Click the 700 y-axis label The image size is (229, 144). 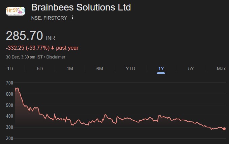pyautogui.click(x=9, y=83)
